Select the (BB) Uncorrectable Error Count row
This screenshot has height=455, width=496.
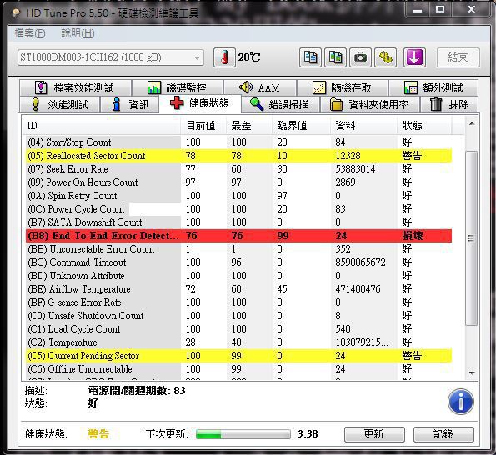[x=238, y=249]
